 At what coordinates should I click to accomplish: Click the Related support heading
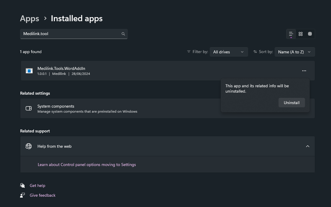35,131
